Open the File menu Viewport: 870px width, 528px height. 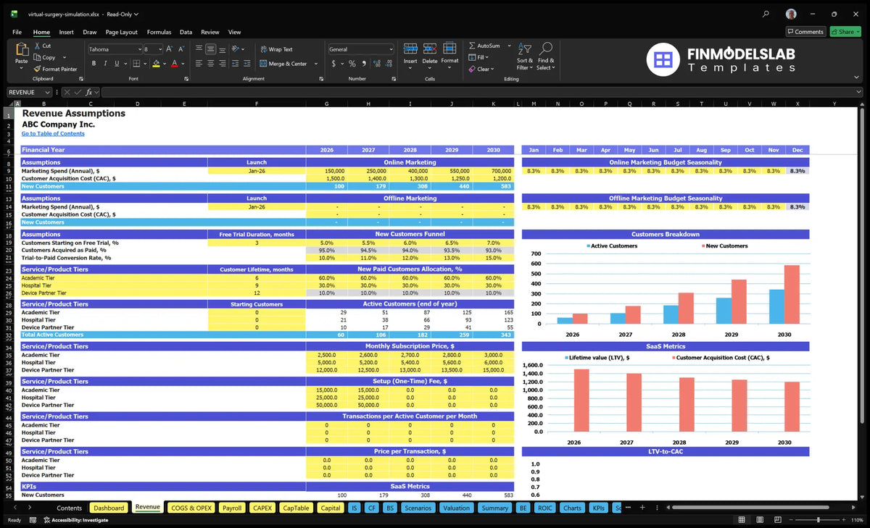click(17, 32)
